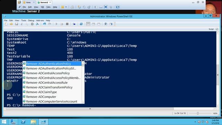This screenshot has height=125, width=222.
Task: Open the Tools menu
Action: pos(24,20)
